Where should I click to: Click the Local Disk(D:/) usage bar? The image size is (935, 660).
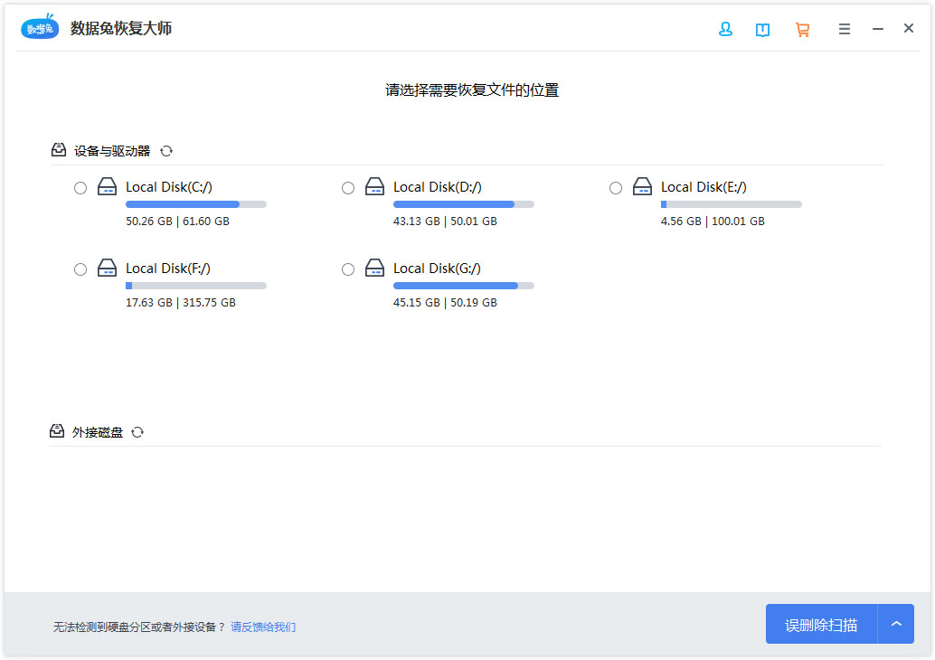click(x=463, y=204)
